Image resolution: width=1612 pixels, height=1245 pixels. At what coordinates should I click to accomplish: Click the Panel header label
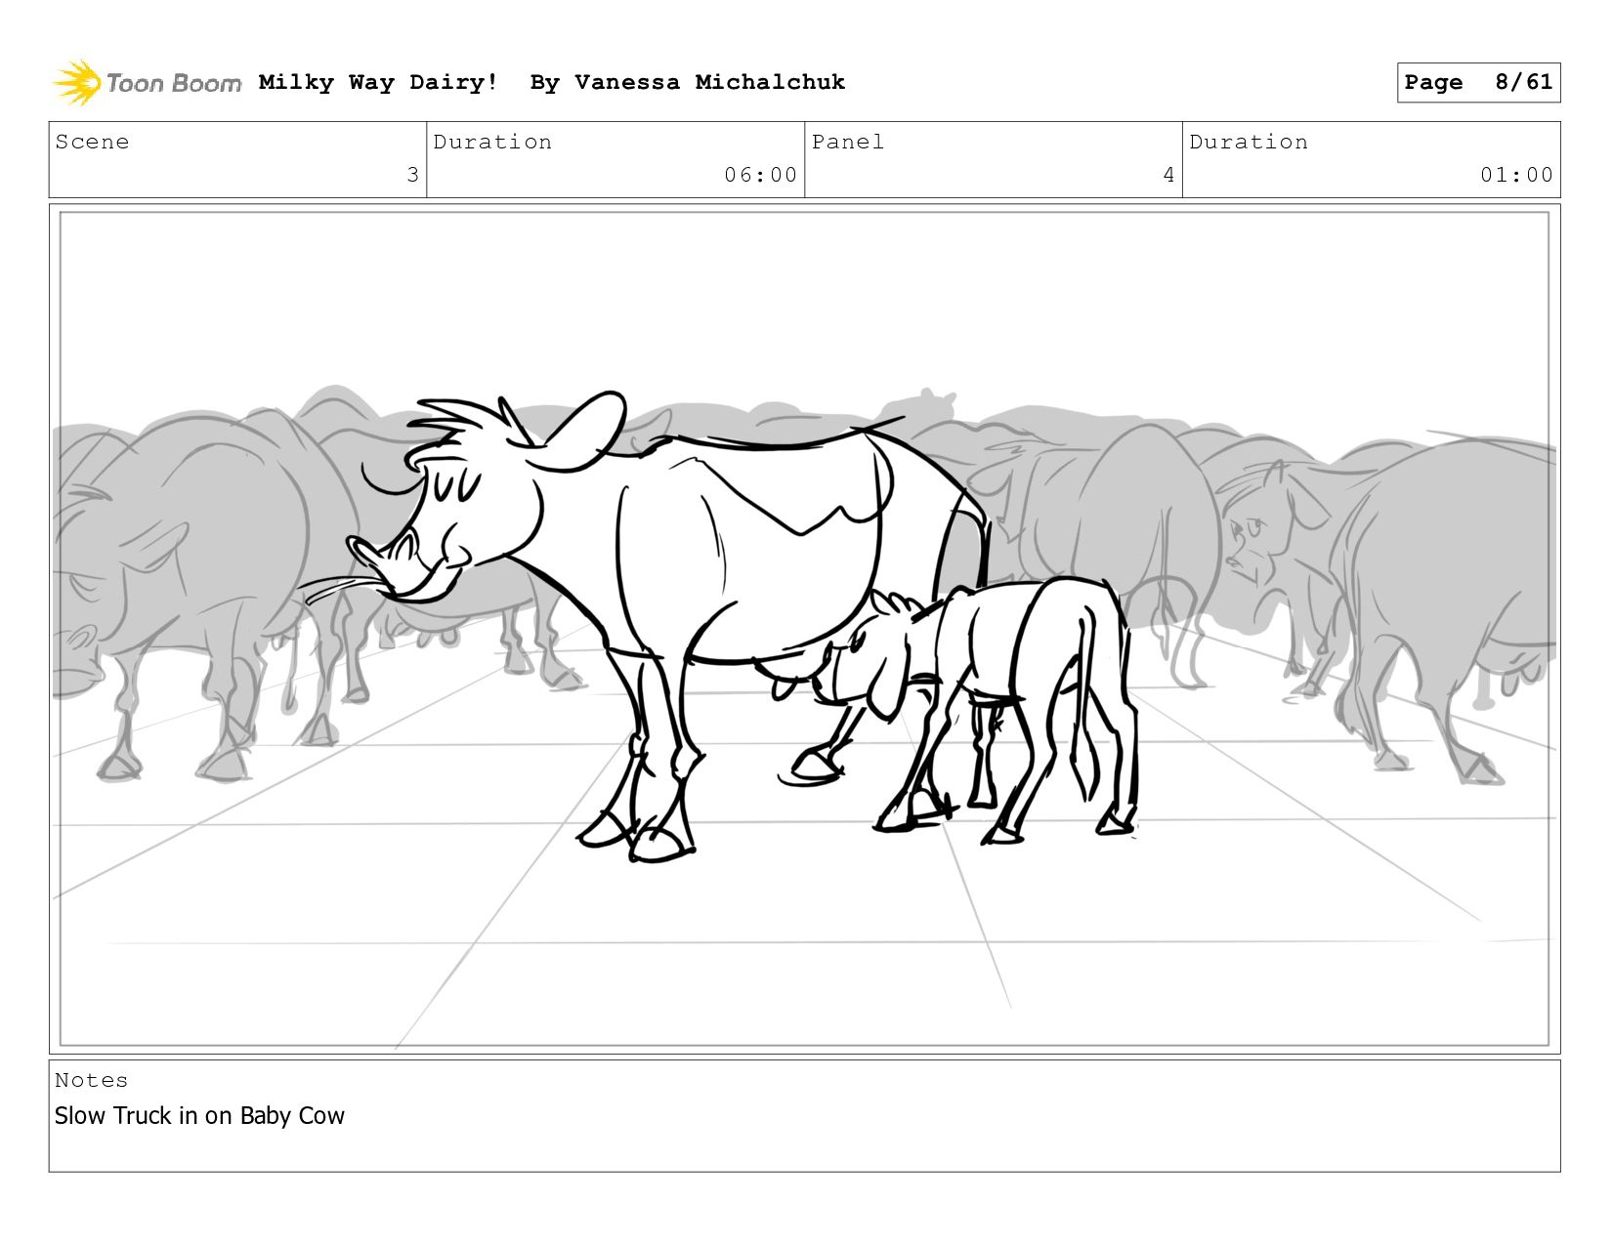point(848,142)
